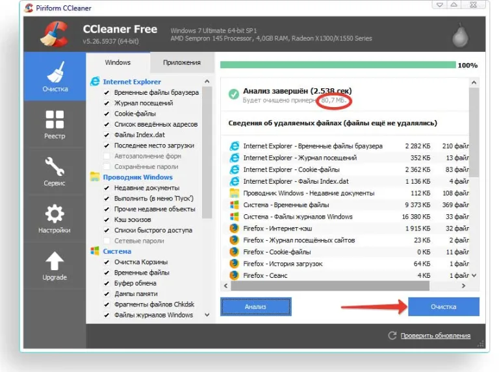Click results horizontal scroll-right arrow
This screenshot has height=372, width=499.
tap(463, 286)
